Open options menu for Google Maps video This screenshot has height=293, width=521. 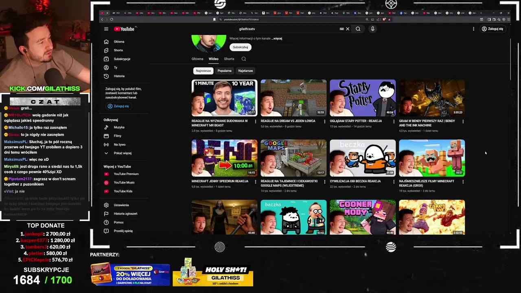tap(325, 181)
